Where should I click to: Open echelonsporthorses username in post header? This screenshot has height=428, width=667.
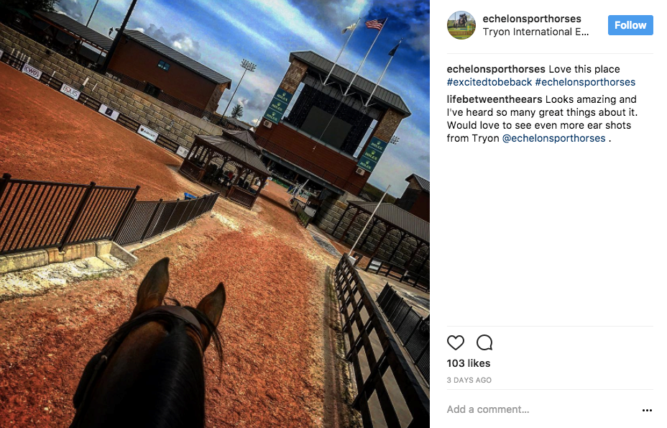coord(532,19)
